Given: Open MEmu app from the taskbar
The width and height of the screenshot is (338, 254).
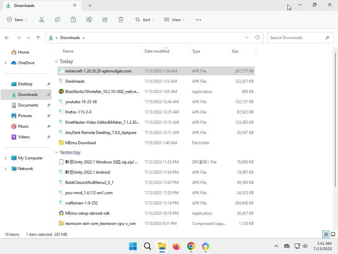Looking at the screenshot, I should click(205, 246).
